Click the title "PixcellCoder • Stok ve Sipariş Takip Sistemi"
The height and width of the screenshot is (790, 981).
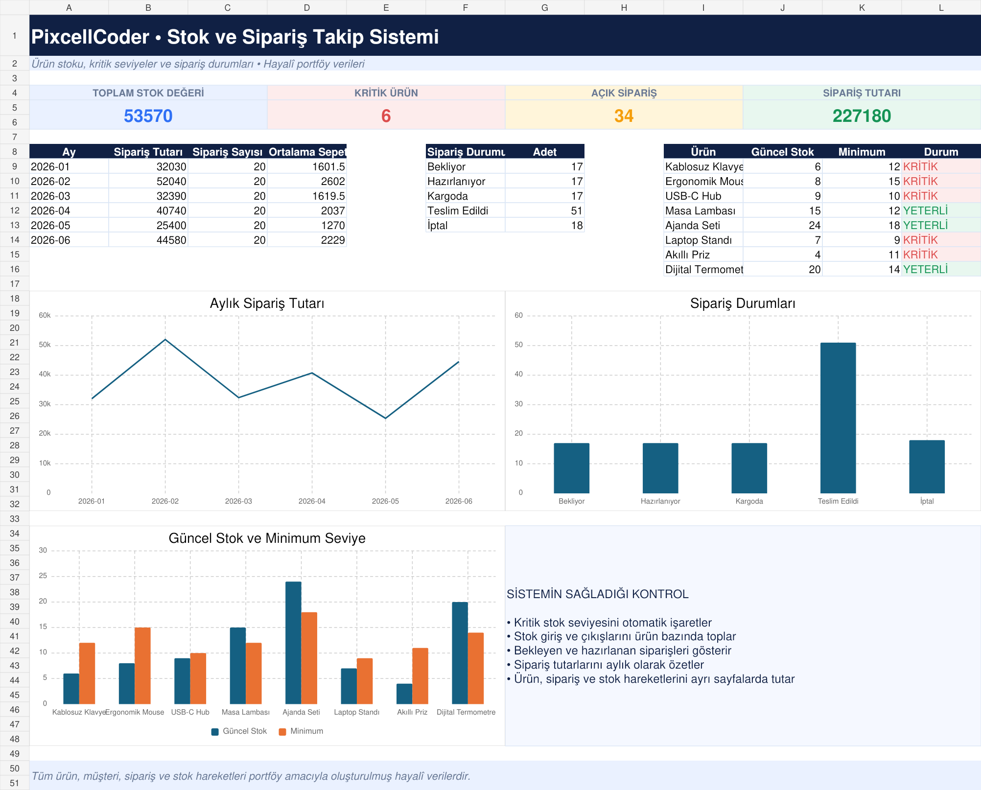tap(235, 37)
